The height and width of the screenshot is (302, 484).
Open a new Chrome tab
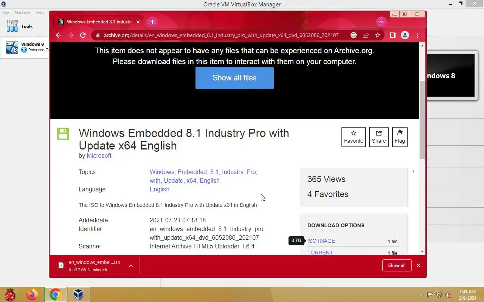coord(152,22)
